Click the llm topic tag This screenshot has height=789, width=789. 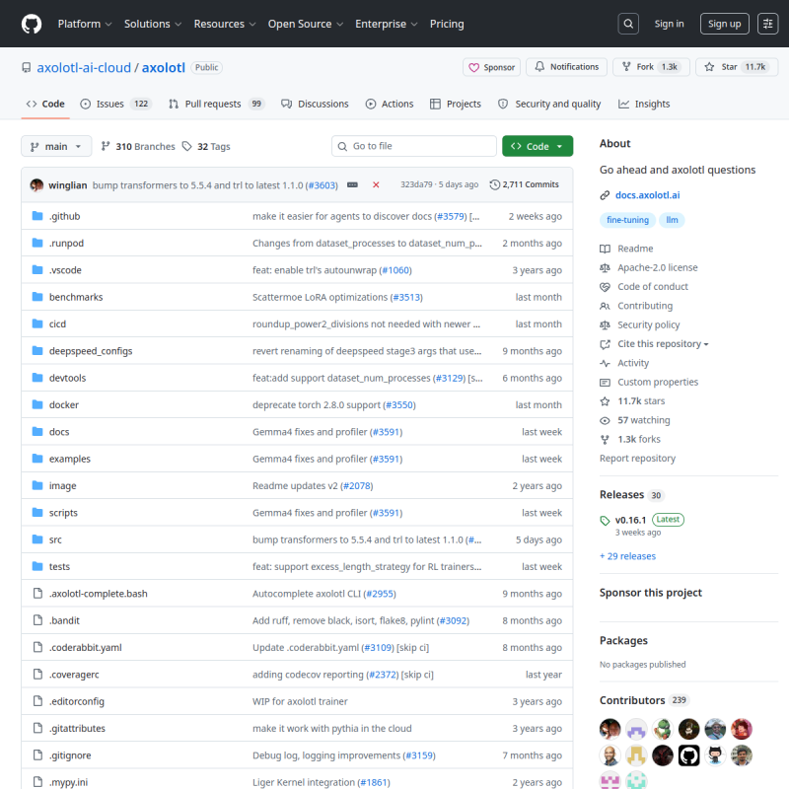(x=672, y=220)
